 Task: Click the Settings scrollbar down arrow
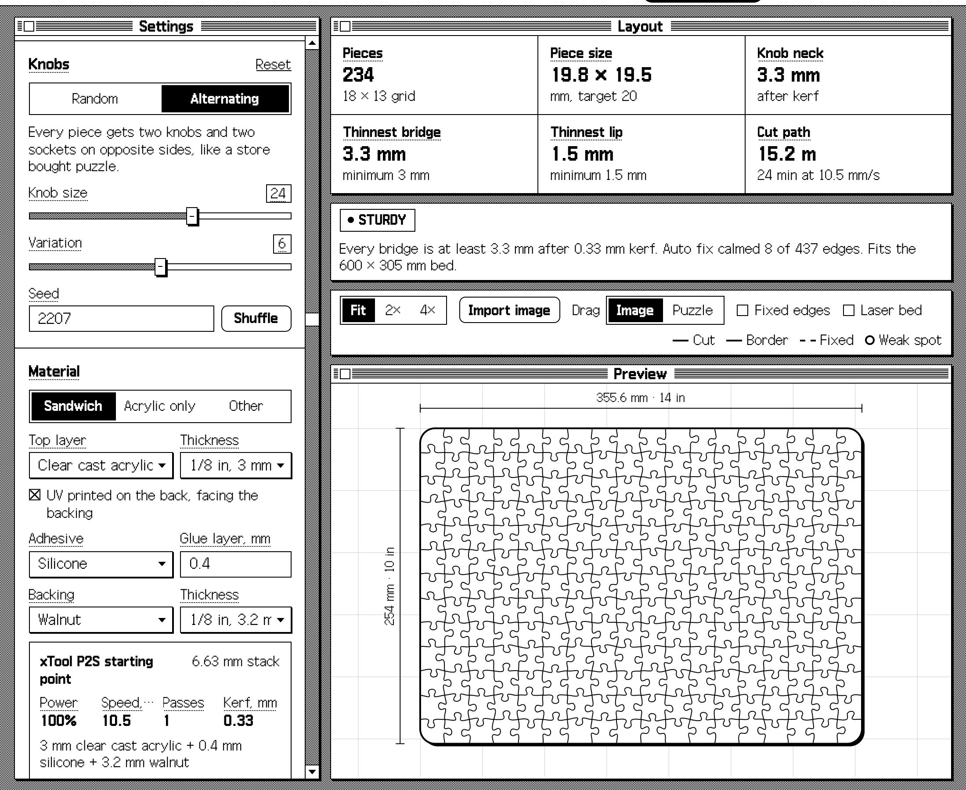312,771
